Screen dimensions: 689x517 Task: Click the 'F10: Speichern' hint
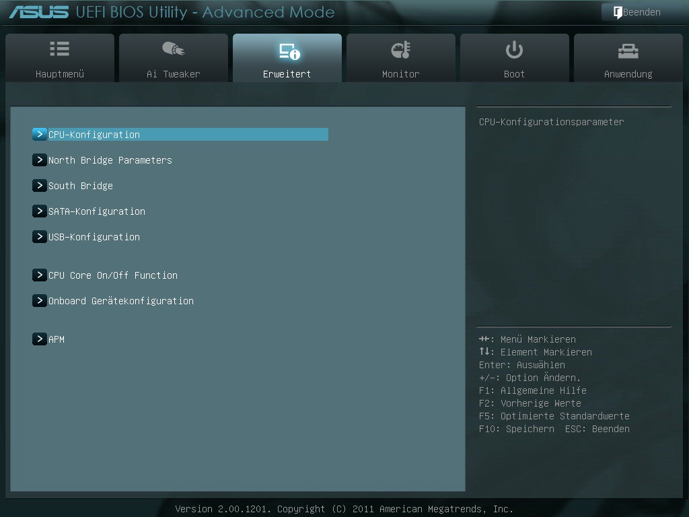pyautogui.click(x=517, y=429)
